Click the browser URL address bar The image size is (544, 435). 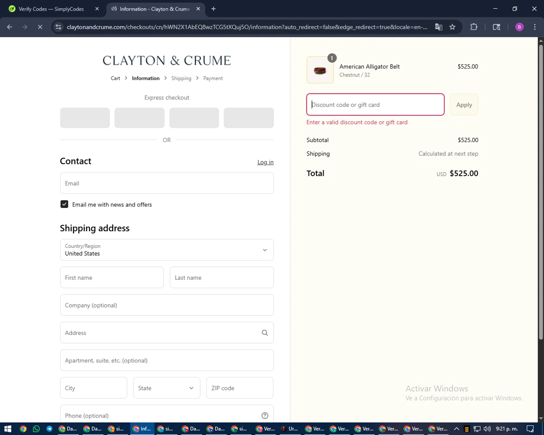247,27
